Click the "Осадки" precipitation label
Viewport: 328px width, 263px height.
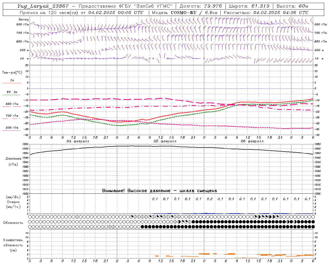pos(13,202)
